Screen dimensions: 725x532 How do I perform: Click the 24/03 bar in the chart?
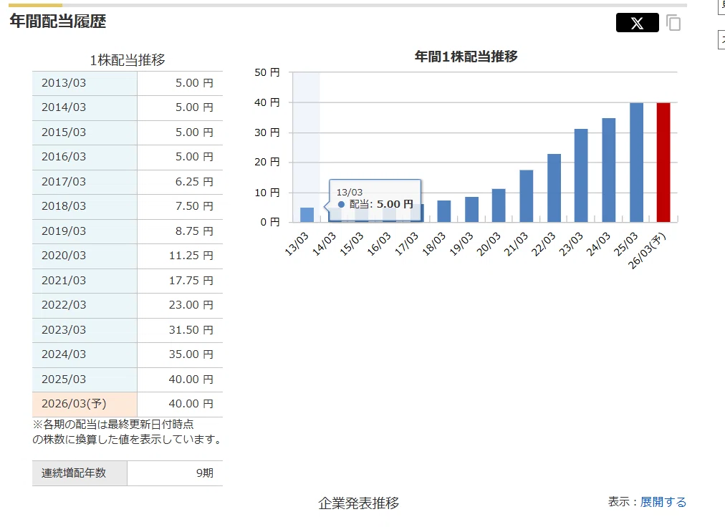(x=608, y=170)
